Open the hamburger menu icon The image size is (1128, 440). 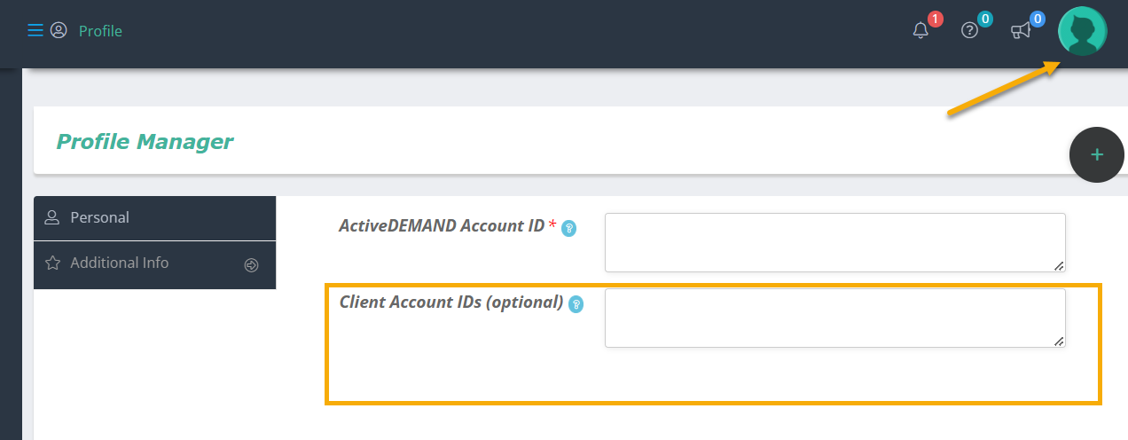coord(35,31)
